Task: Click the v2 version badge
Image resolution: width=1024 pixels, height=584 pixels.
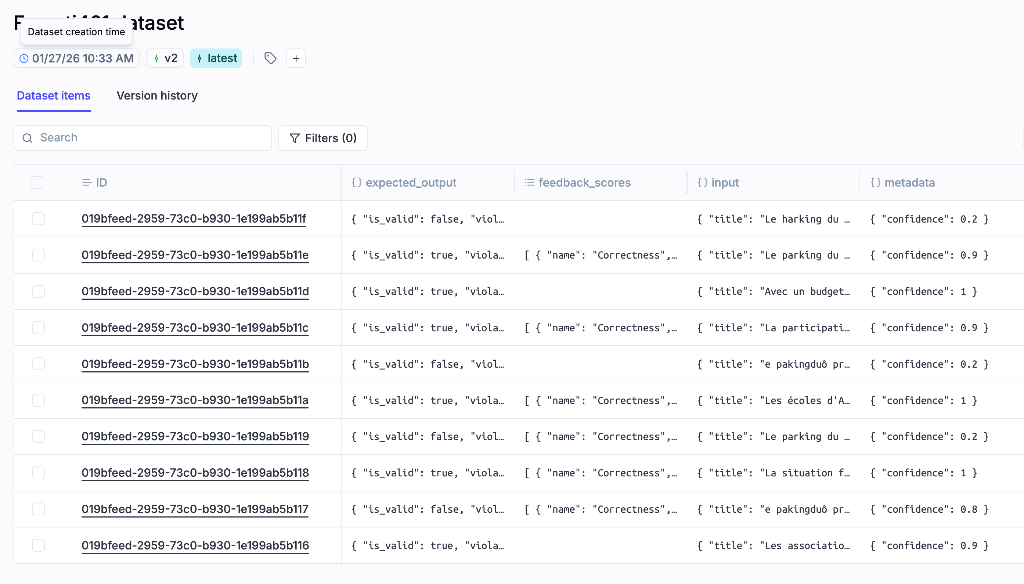Action: point(165,58)
